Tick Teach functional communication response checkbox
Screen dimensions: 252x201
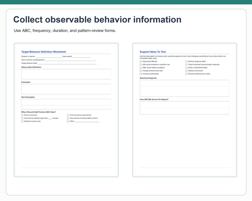[186, 65]
